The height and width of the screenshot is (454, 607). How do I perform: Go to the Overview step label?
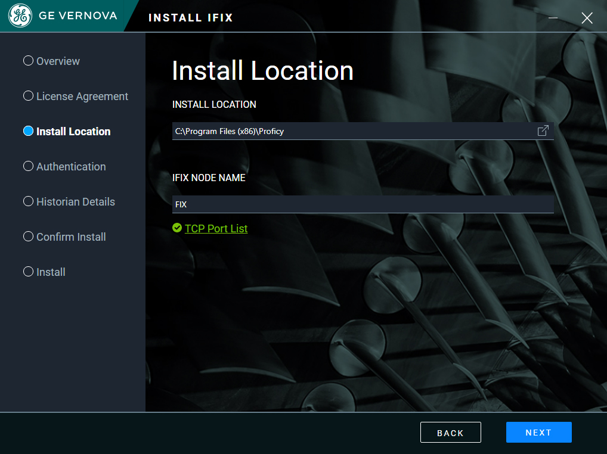pos(58,61)
